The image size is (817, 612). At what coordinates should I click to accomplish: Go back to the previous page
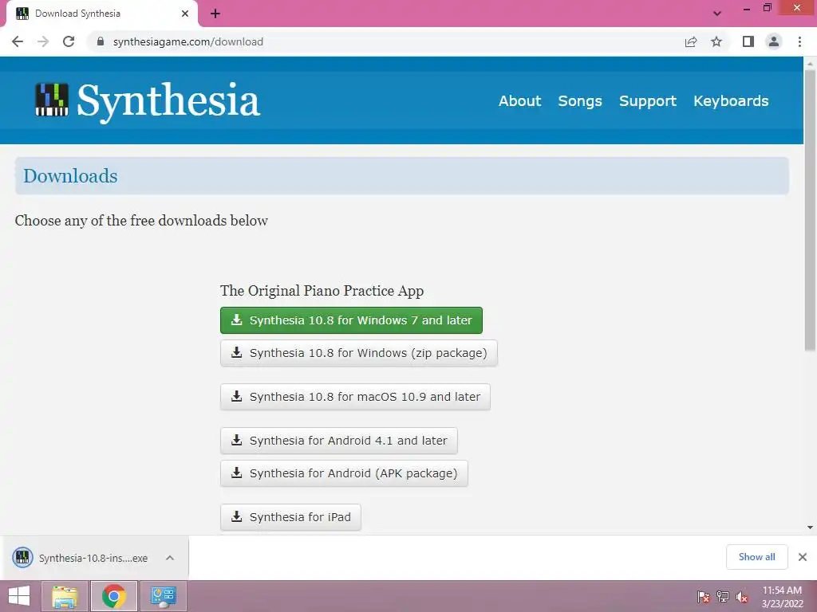tap(18, 41)
